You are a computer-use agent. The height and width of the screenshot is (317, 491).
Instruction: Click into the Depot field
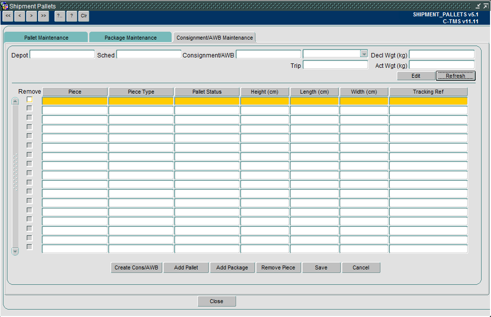[x=62, y=54]
